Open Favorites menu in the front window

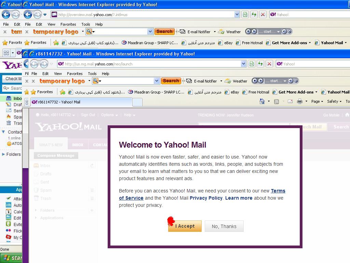75,74
